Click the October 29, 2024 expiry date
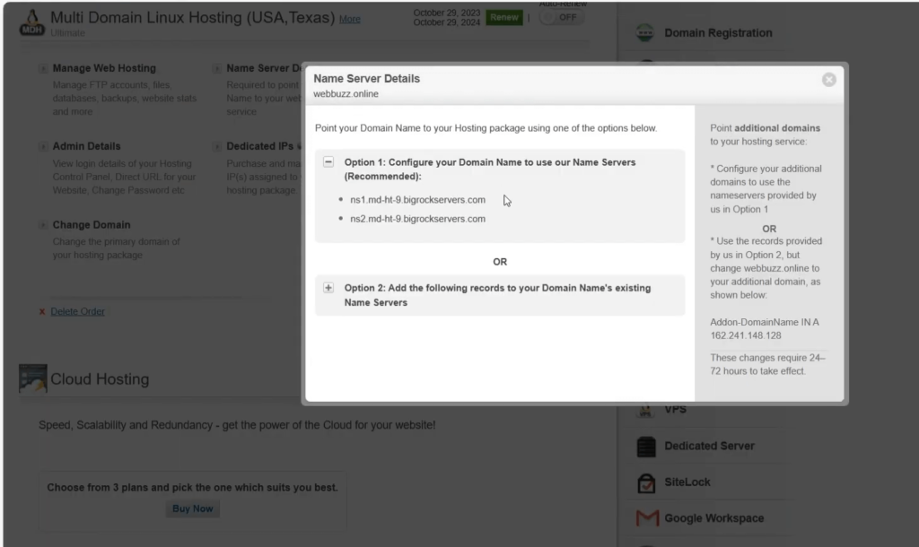Screen dimensions: 919x547 click(x=447, y=22)
